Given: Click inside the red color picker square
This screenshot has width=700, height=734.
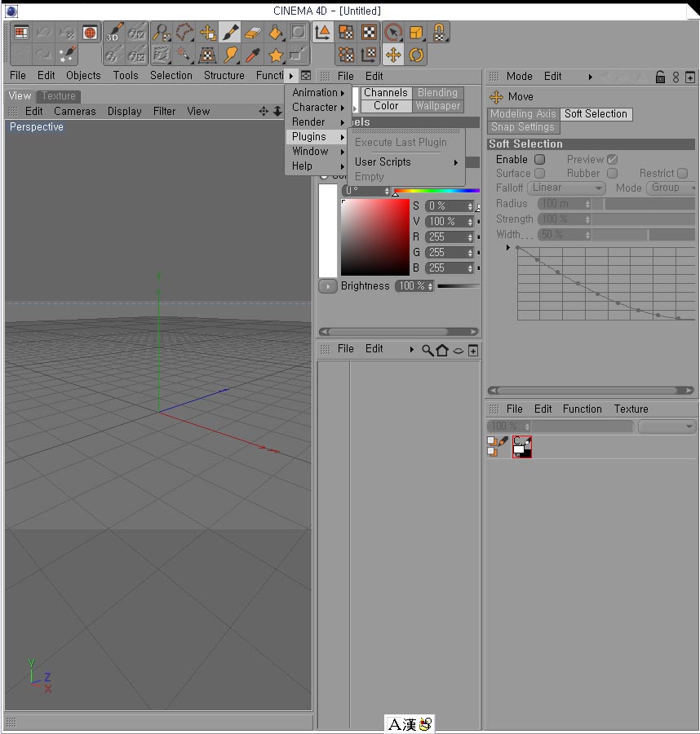Looking at the screenshot, I should tap(375, 237).
